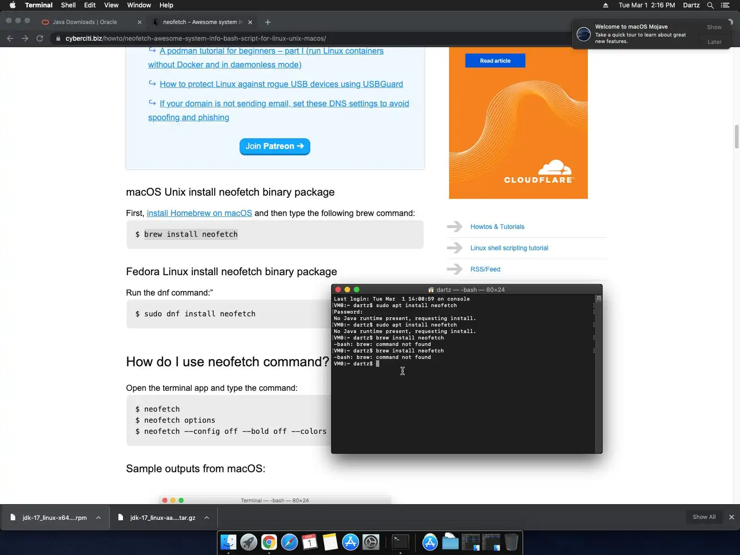This screenshot has width=740, height=555.
Task: Open a new Chrome tab
Action: pyautogui.click(x=268, y=22)
